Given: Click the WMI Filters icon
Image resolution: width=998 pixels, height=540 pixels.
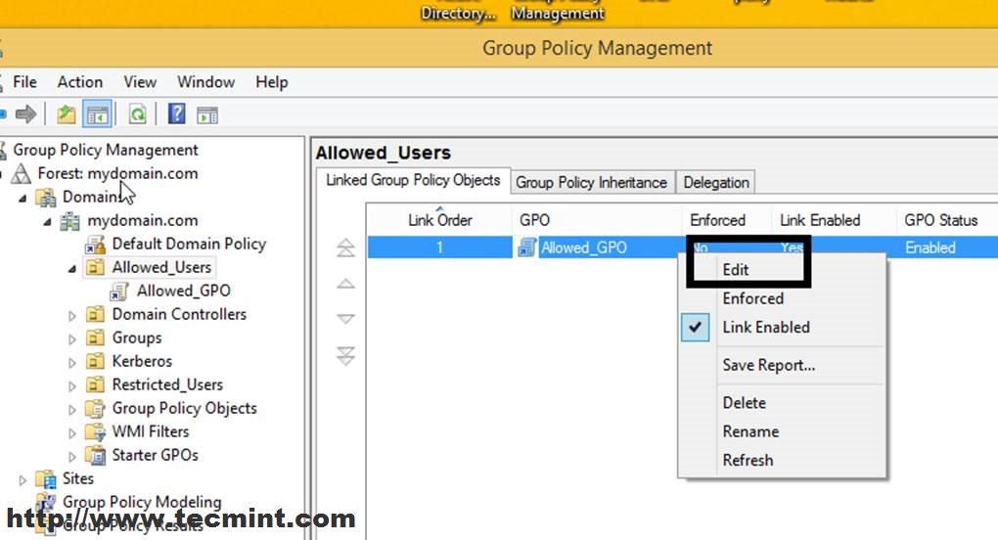Looking at the screenshot, I should point(95,431).
